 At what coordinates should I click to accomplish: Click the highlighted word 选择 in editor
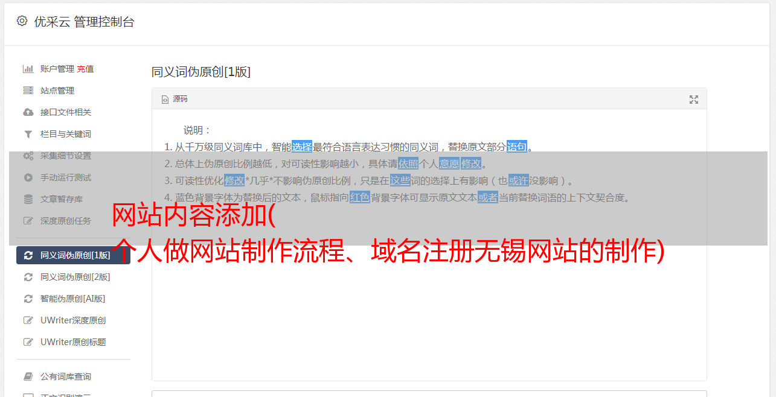[302, 147]
